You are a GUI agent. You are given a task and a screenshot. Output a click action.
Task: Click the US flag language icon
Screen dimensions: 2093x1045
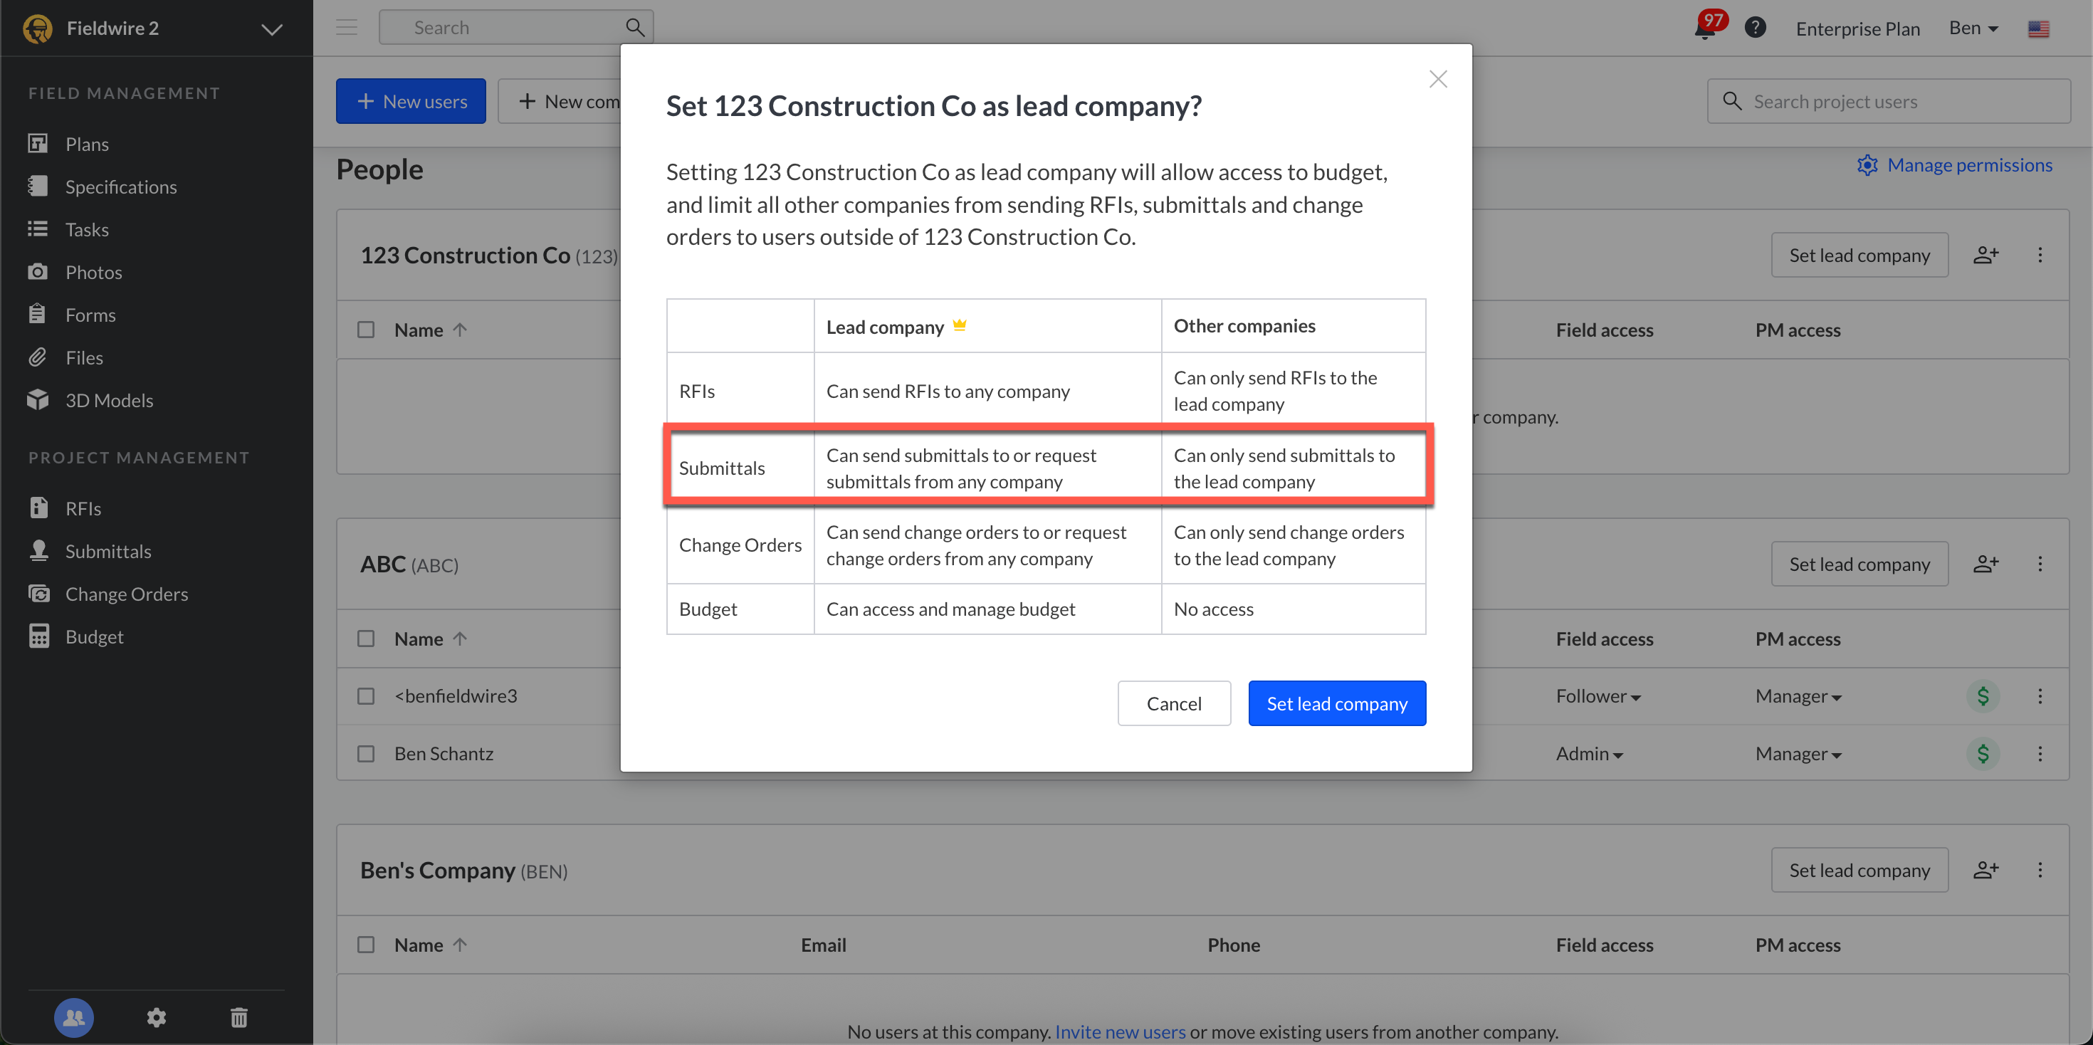click(x=2037, y=29)
